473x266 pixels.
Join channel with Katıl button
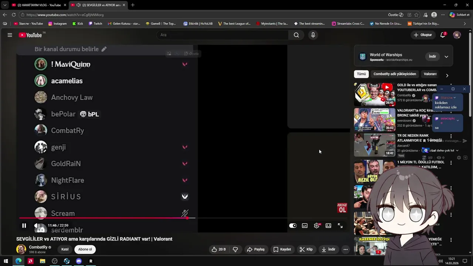coord(65,249)
